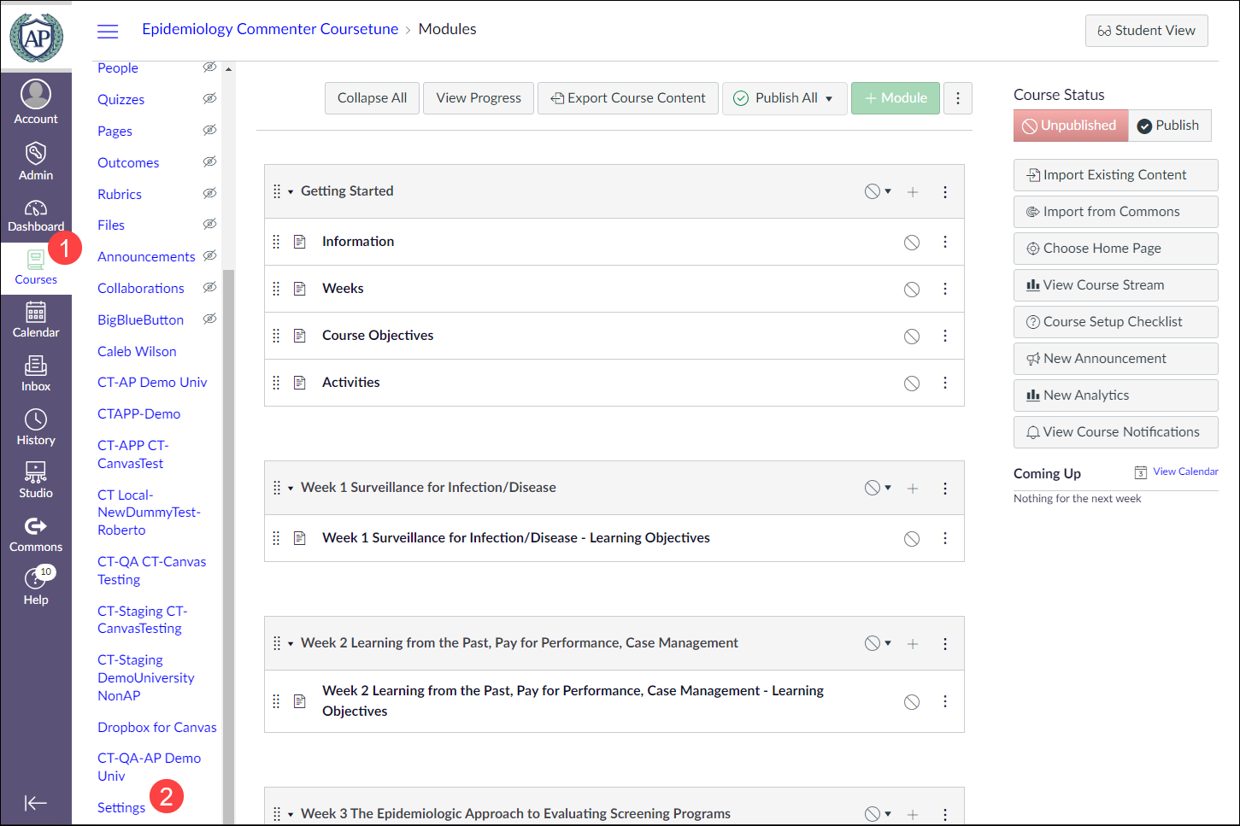Click the Collapse All button

tap(372, 98)
